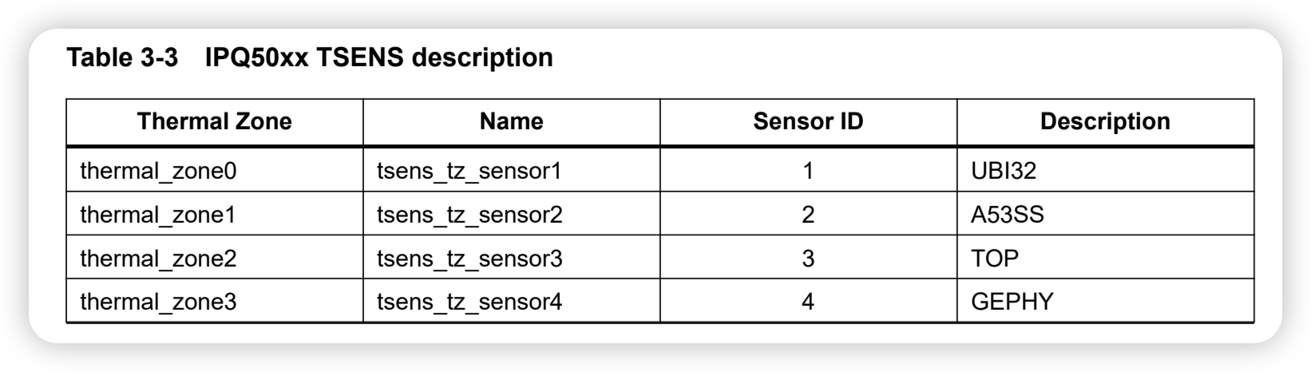Screen dimensions: 1311x372
Task: Click the "Sensor ID" column header
Action: pyautogui.click(x=808, y=121)
